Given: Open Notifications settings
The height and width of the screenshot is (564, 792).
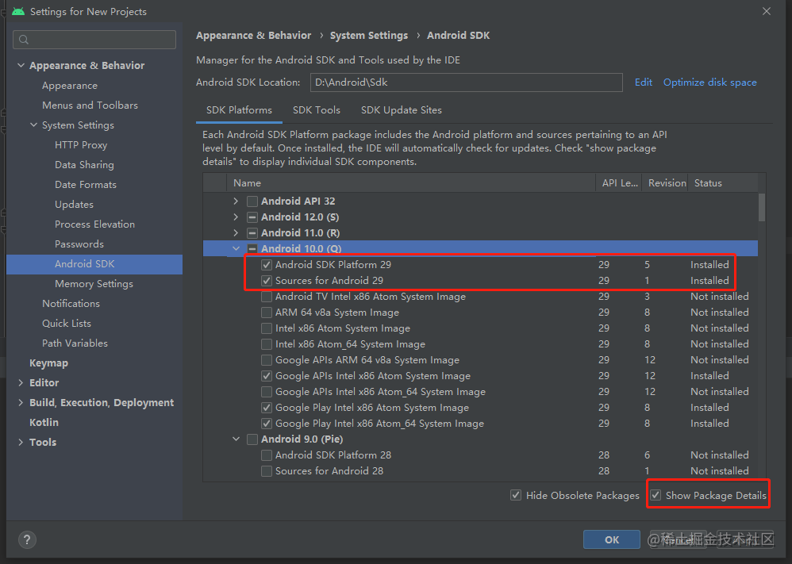Looking at the screenshot, I should pyautogui.click(x=71, y=304).
